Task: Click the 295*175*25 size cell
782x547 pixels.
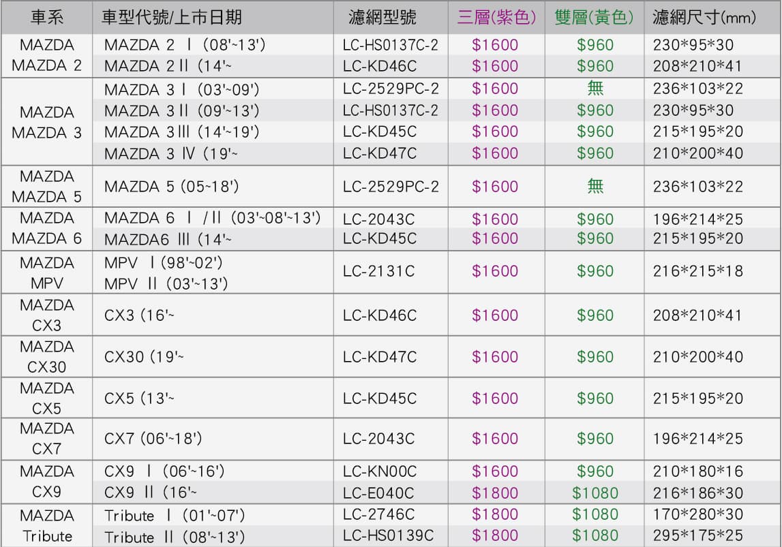Action: [x=698, y=535]
